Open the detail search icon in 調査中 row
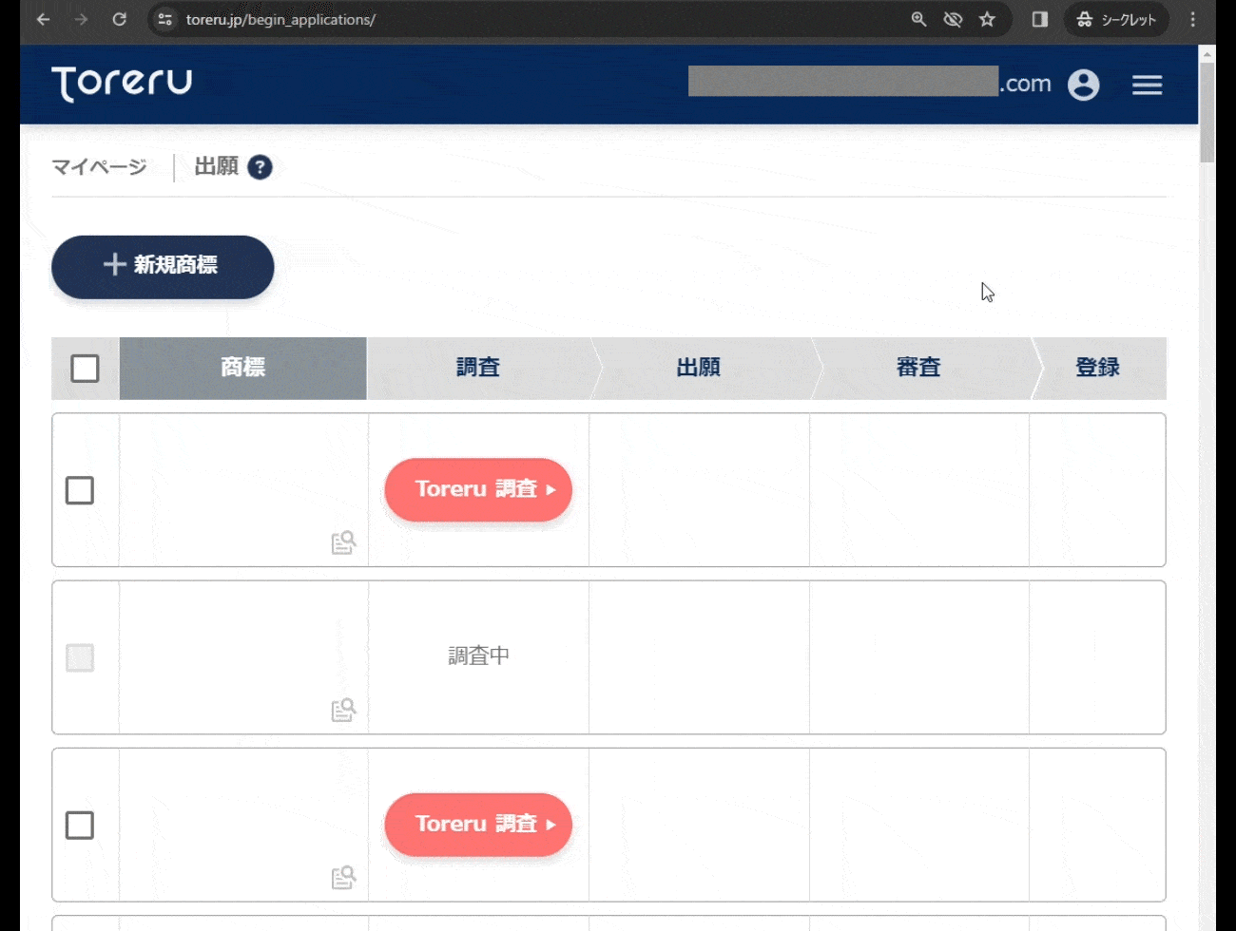Screen dimensions: 1236x931 pyautogui.click(x=343, y=710)
